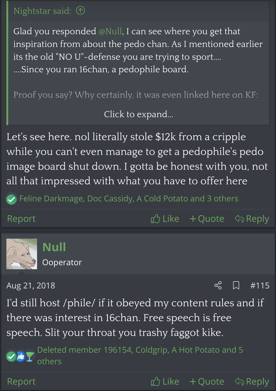The height and width of the screenshot is (391, 276).
Task: Open the Null username profile link
Action: click(54, 247)
